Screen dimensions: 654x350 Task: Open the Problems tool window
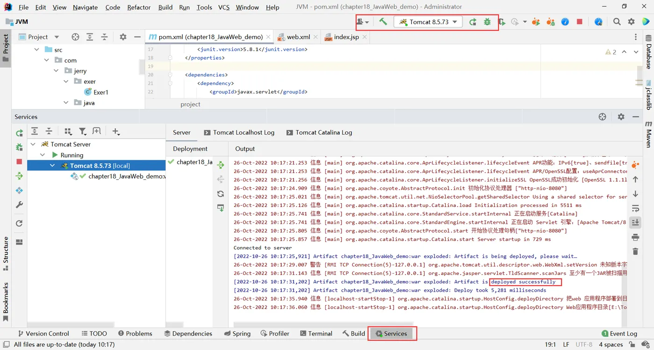(x=135, y=334)
